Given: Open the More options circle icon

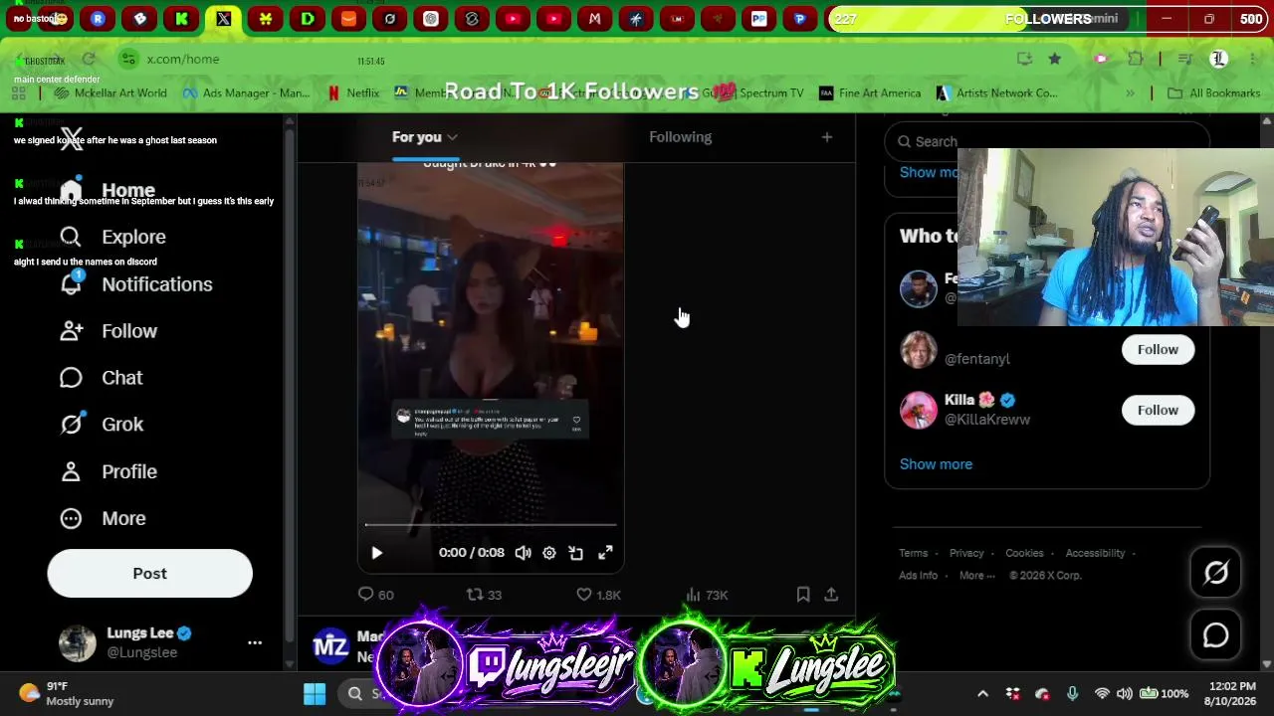Looking at the screenshot, I should (x=71, y=518).
